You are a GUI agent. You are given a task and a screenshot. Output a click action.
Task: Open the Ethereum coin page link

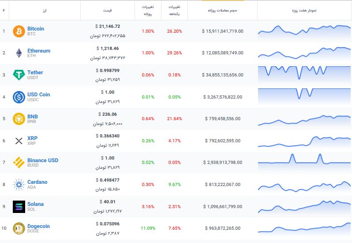click(x=39, y=51)
